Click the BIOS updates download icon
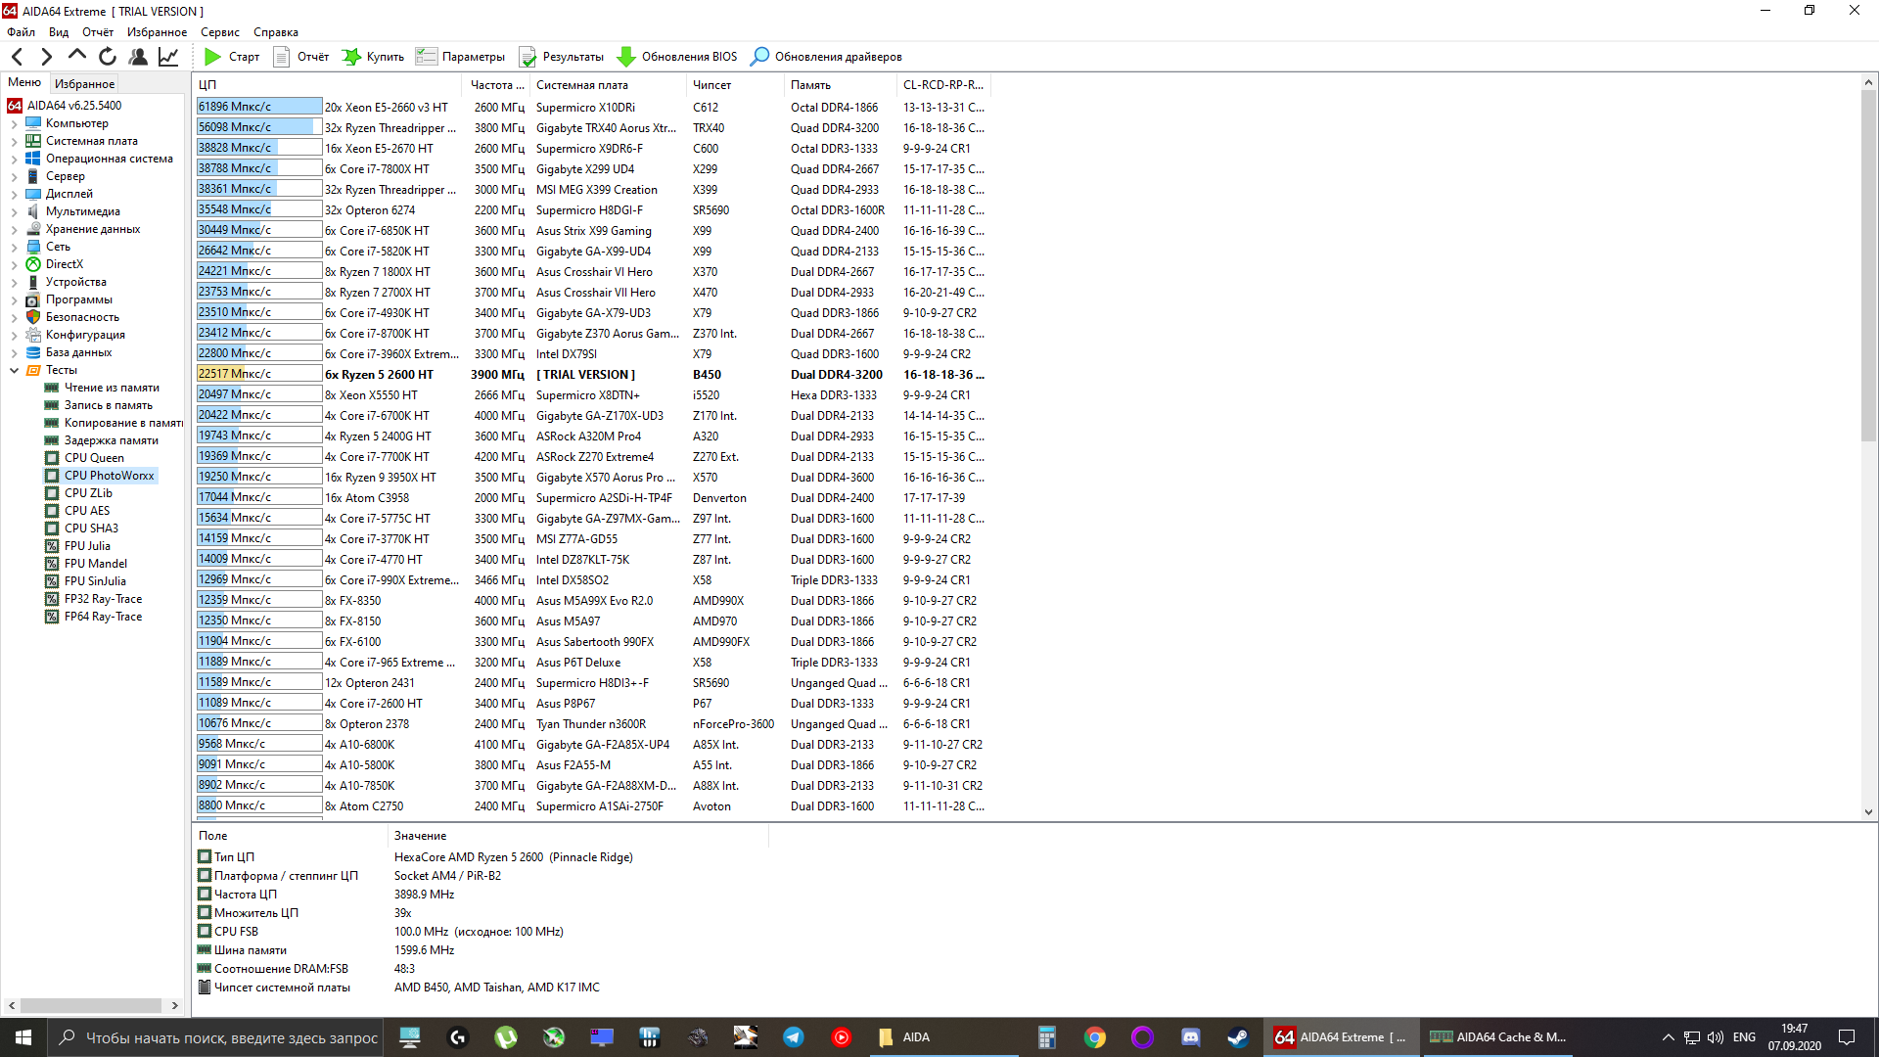Screen dimensions: 1879x1057 click(625, 57)
